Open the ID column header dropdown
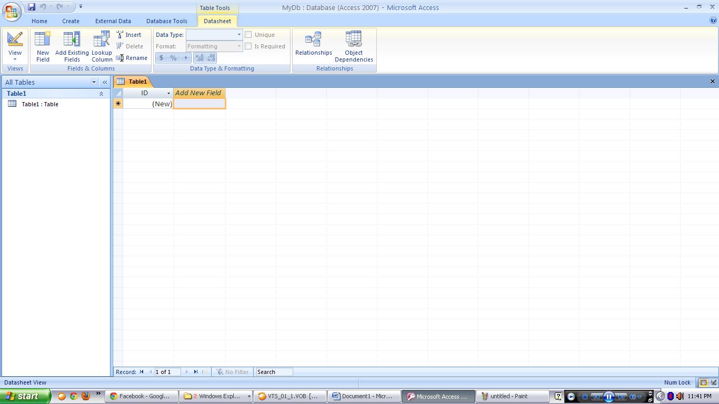The image size is (719, 404). coord(169,93)
